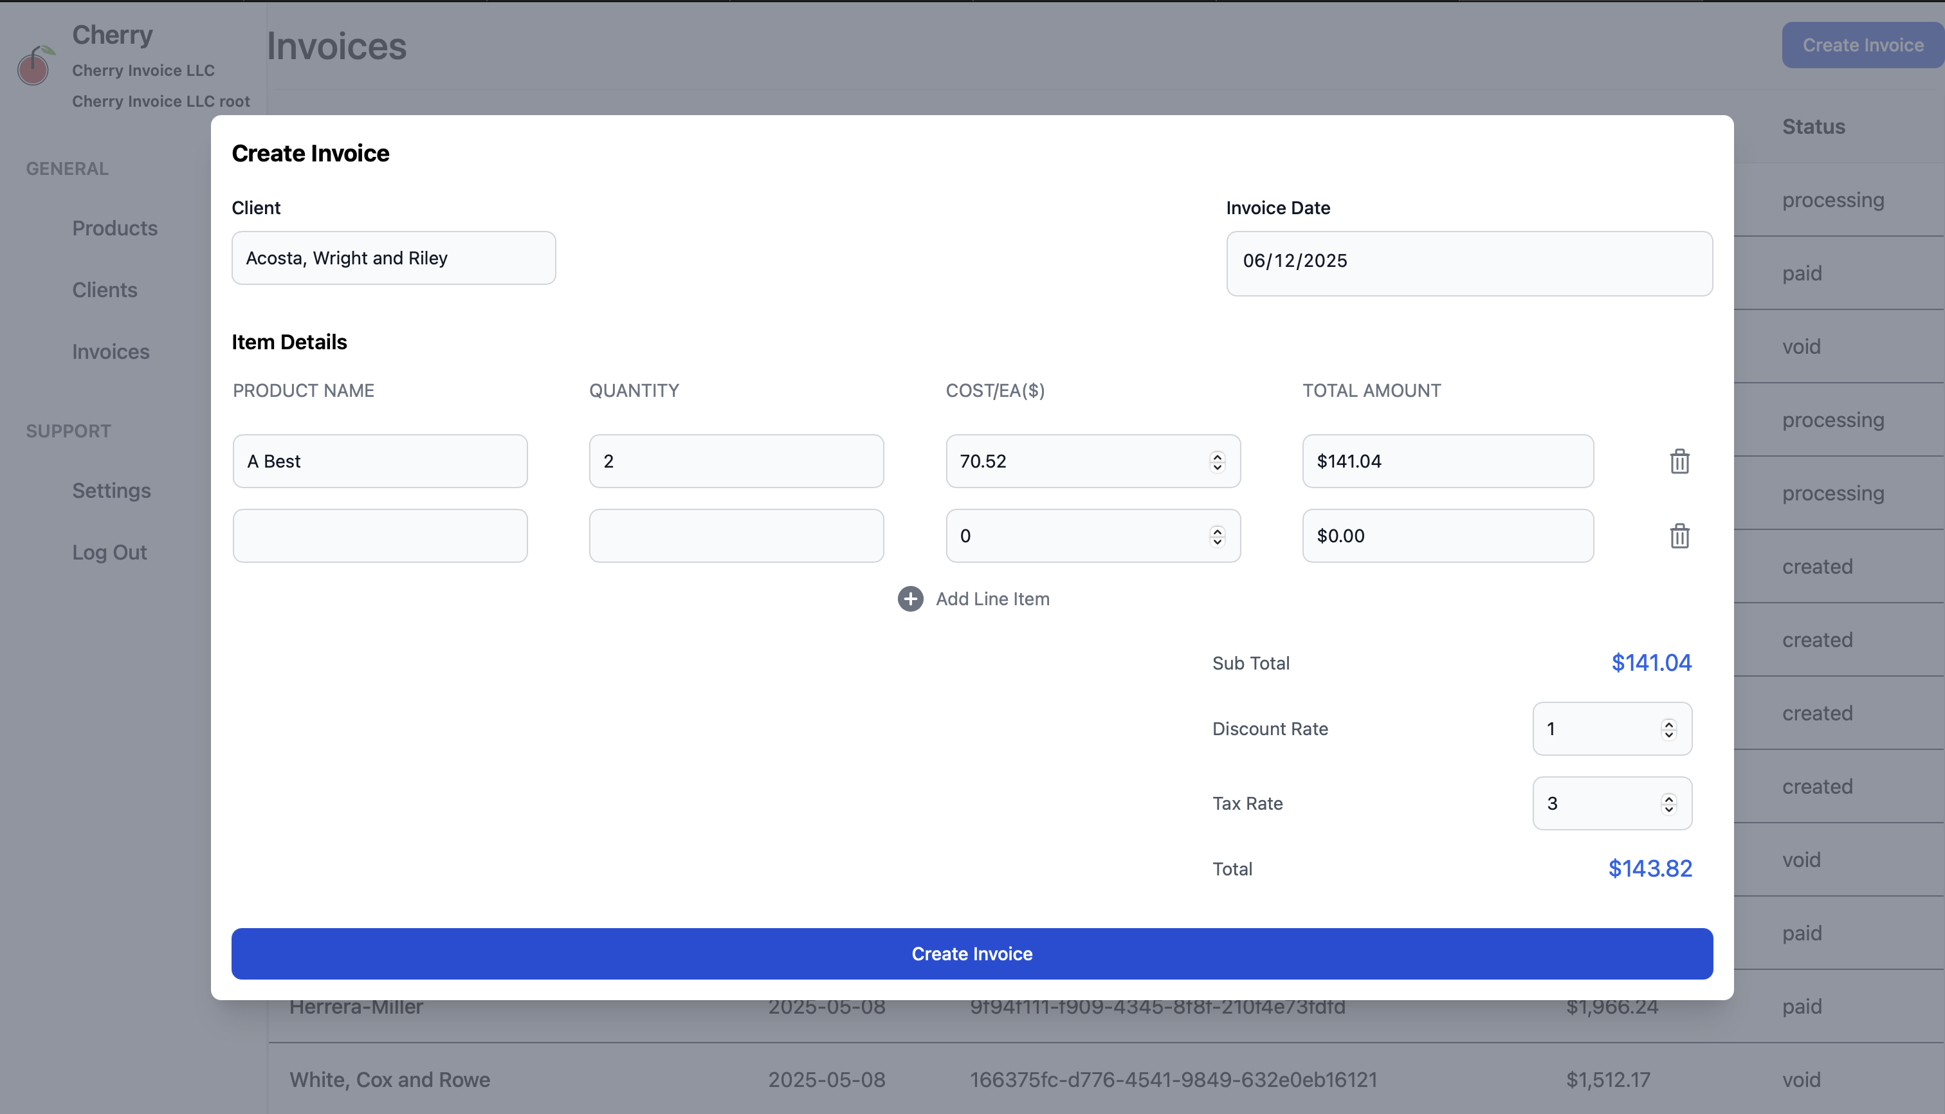This screenshot has width=1945, height=1114.
Task: Click the top-right Create Invoice button
Action: coord(1863,45)
